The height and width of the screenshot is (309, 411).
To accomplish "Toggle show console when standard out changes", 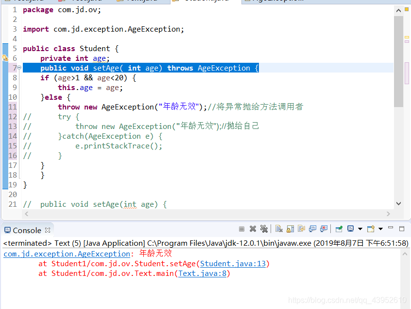I will click(x=312, y=229).
